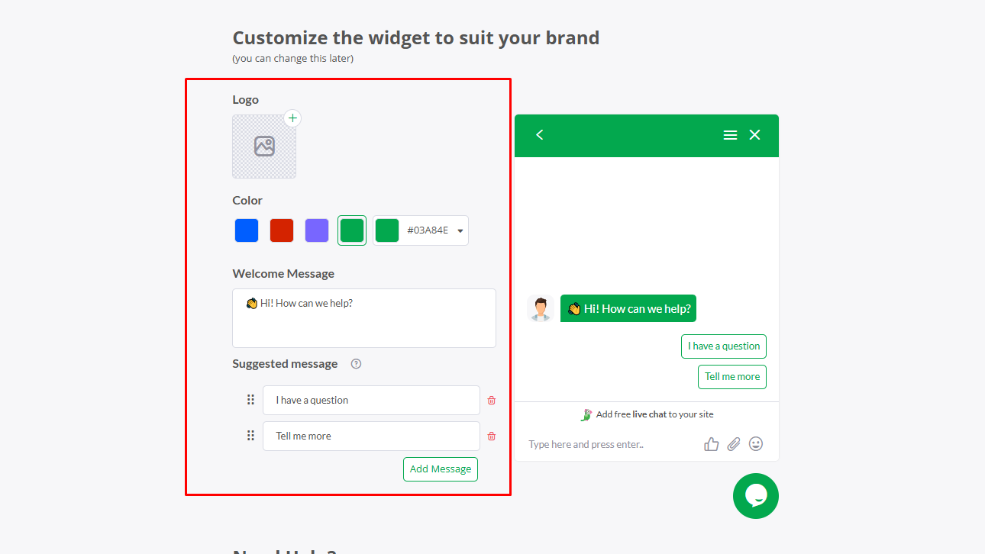Open the emoji picker in the chat input
Screen dimensions: 985x554
[756, 443]
